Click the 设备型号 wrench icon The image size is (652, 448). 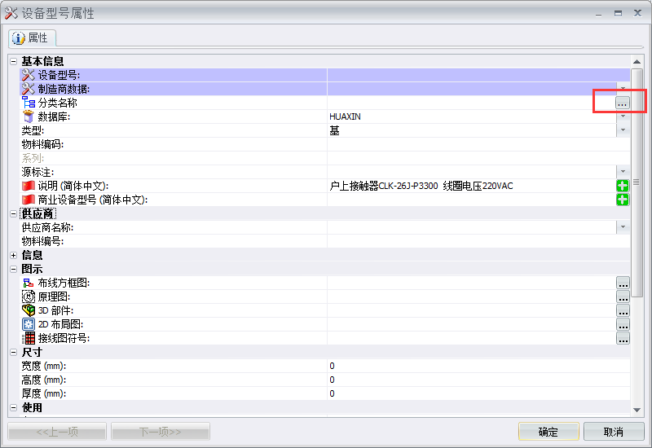pyautogui.click(x=28, y=75)
